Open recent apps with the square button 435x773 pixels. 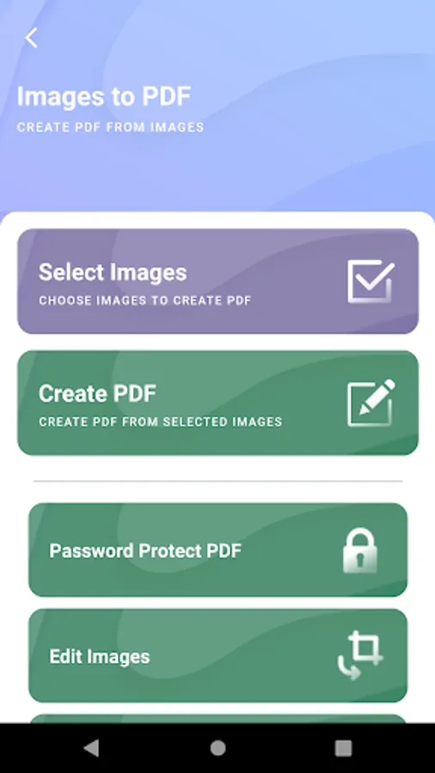point(343,748)
